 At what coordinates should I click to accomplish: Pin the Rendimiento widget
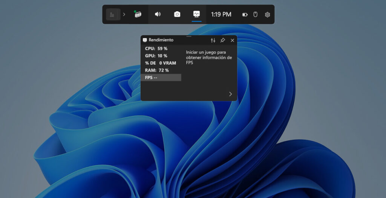[222, 40]
